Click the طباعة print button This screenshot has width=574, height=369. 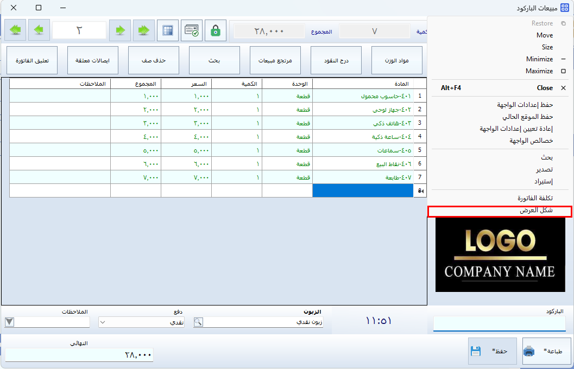[x=546, y=351]
